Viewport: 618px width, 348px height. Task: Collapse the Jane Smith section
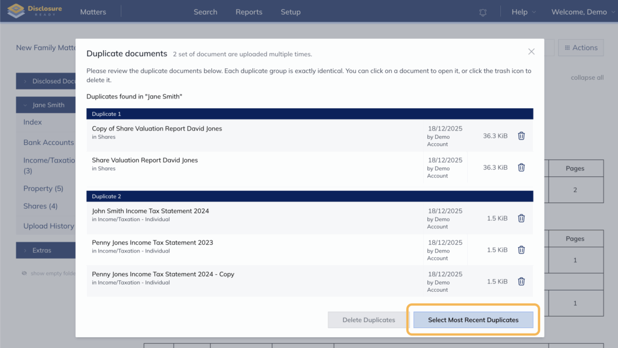coord(25,105)
